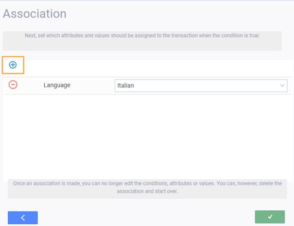Screen dimensions: 294x226
Task: Click the Association page heading
Action: (x=35, y=14)
